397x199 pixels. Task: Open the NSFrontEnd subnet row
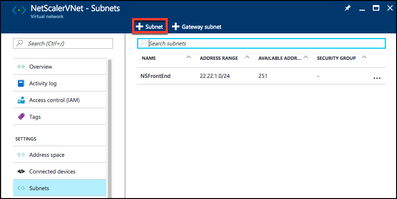[x=261, y=76]
